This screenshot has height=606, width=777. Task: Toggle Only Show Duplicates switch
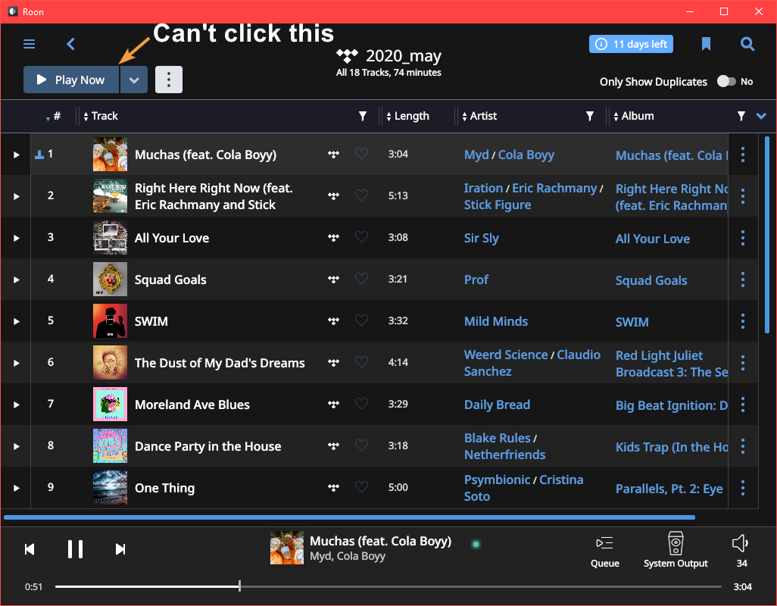726,81
